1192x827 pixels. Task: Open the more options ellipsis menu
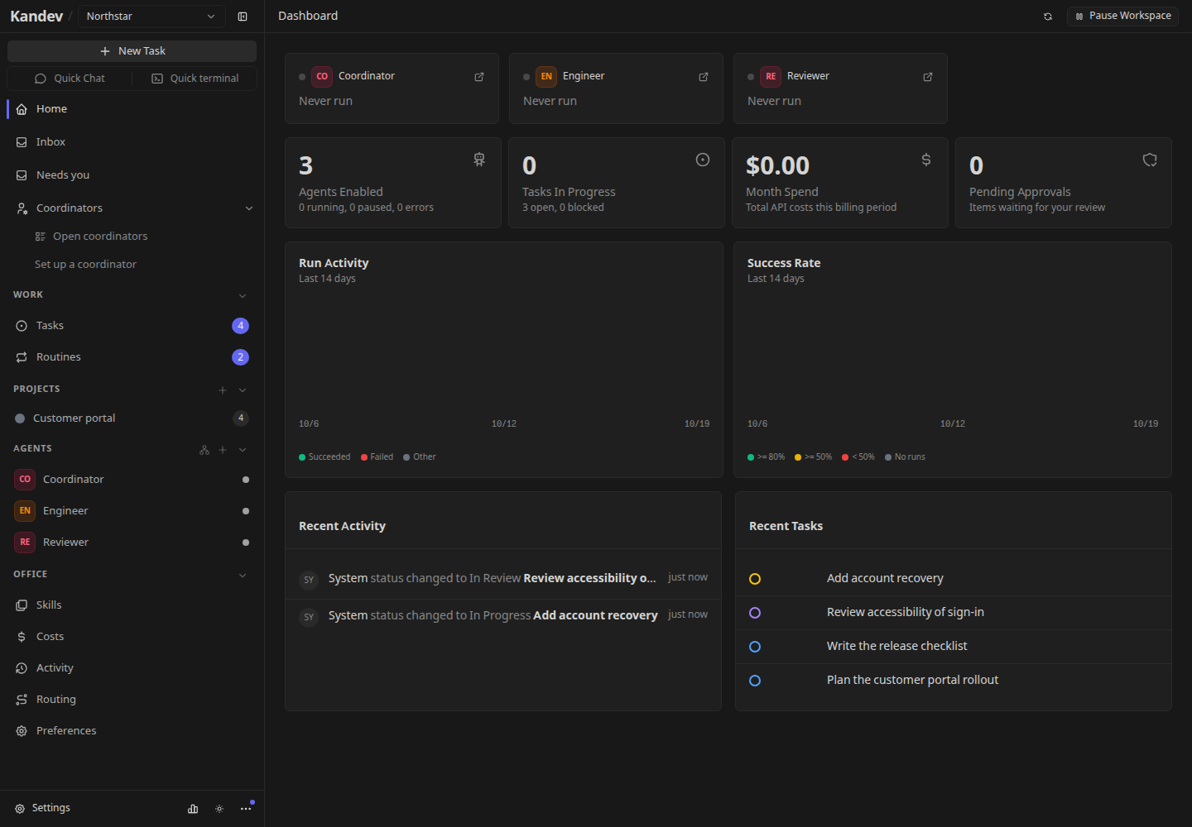[246, 809]
